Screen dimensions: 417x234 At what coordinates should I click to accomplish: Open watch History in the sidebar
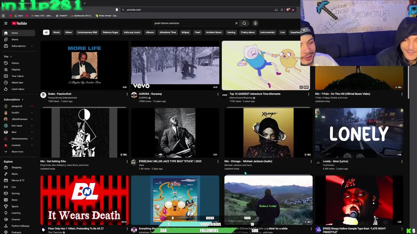(19, 63)
